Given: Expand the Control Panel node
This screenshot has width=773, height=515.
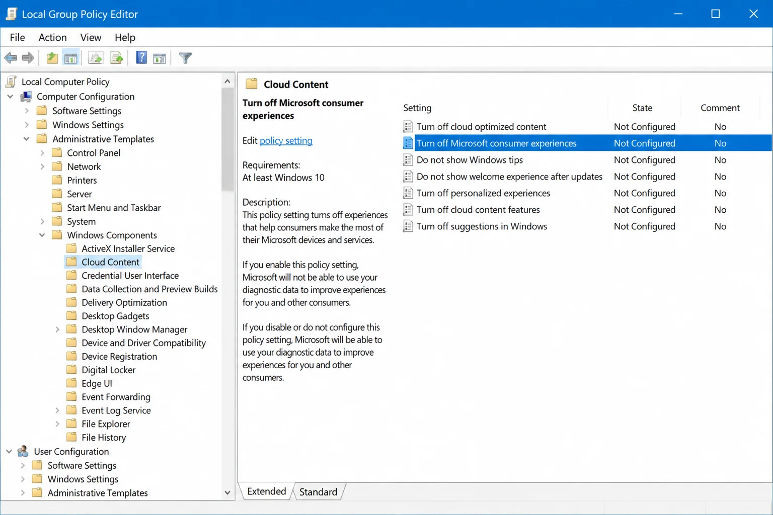Looking at the screenshot, I should [x=42, y=152].
